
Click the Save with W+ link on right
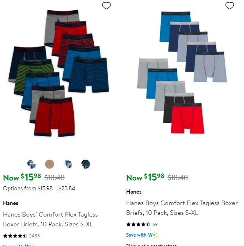(142, 235)
